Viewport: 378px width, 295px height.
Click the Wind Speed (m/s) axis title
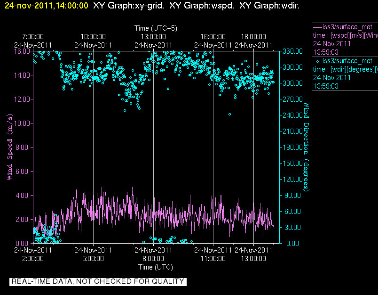[x=9, y=147]
